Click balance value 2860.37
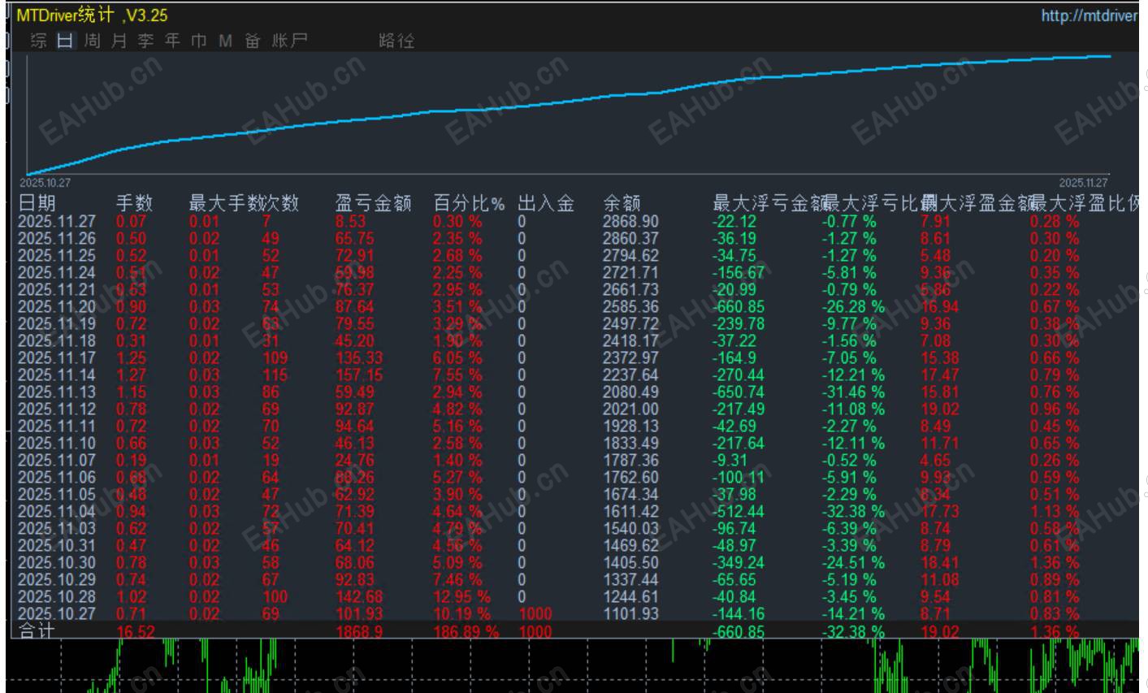This screenshot has width=1148, height=693. pyautogui.click(x=630, y=239)
